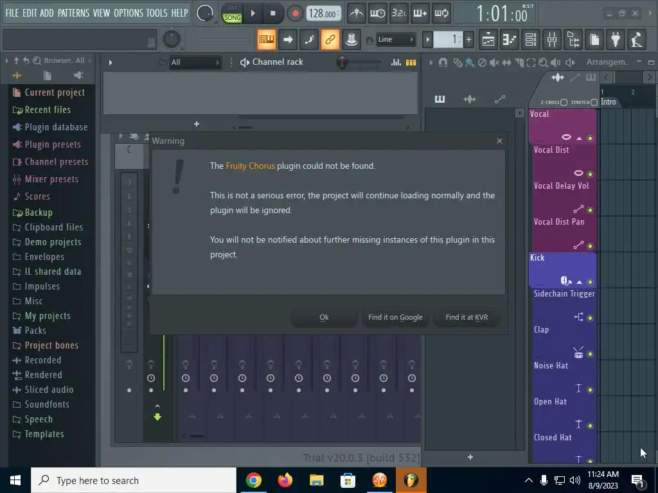Expand the Plugin database folder
This screenshot has width=658, height=493.
50,127
